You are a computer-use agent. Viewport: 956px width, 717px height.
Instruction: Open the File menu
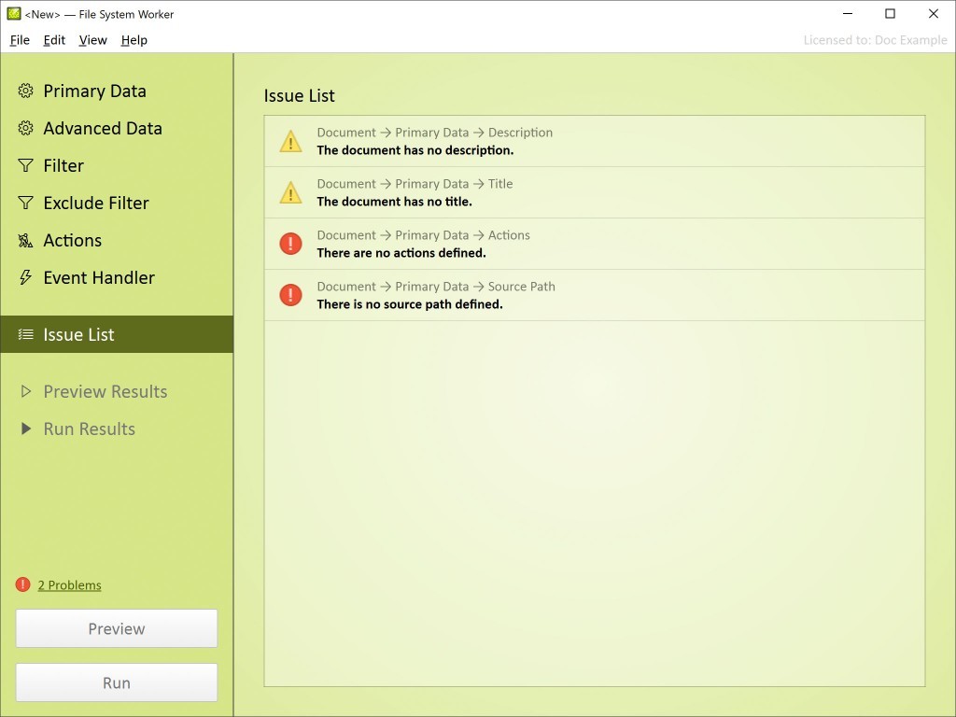(x=20, y=40)
